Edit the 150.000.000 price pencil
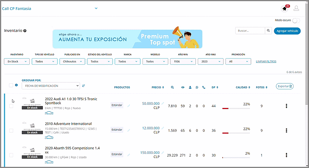 click(x=163, y=153)
